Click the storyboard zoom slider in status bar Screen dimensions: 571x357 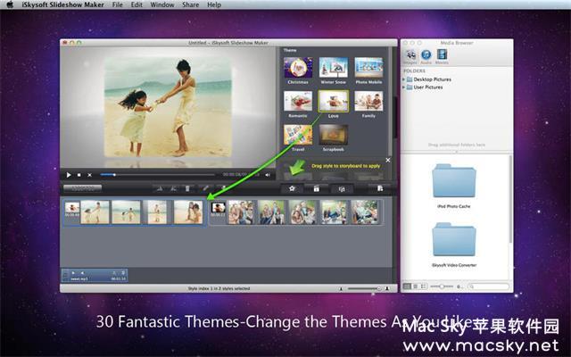click(363, 288)
